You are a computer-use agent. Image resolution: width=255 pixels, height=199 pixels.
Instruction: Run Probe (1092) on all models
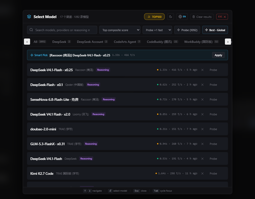(x=187, y=30)
